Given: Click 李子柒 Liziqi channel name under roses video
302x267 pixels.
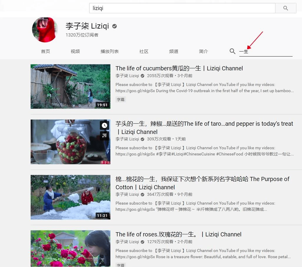Looking at the screenshot, I should coord(127,242).
